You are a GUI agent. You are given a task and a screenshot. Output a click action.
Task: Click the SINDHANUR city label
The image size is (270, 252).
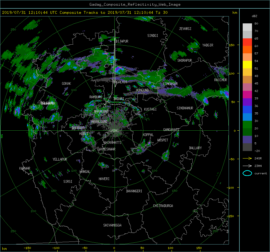click(x=185, y=108)
